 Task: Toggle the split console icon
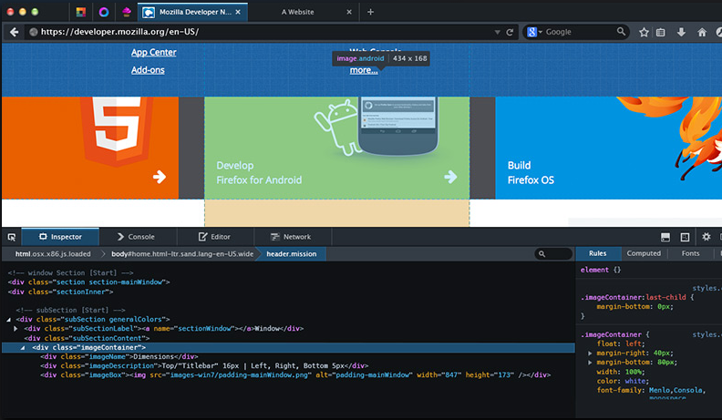(665, 237)
